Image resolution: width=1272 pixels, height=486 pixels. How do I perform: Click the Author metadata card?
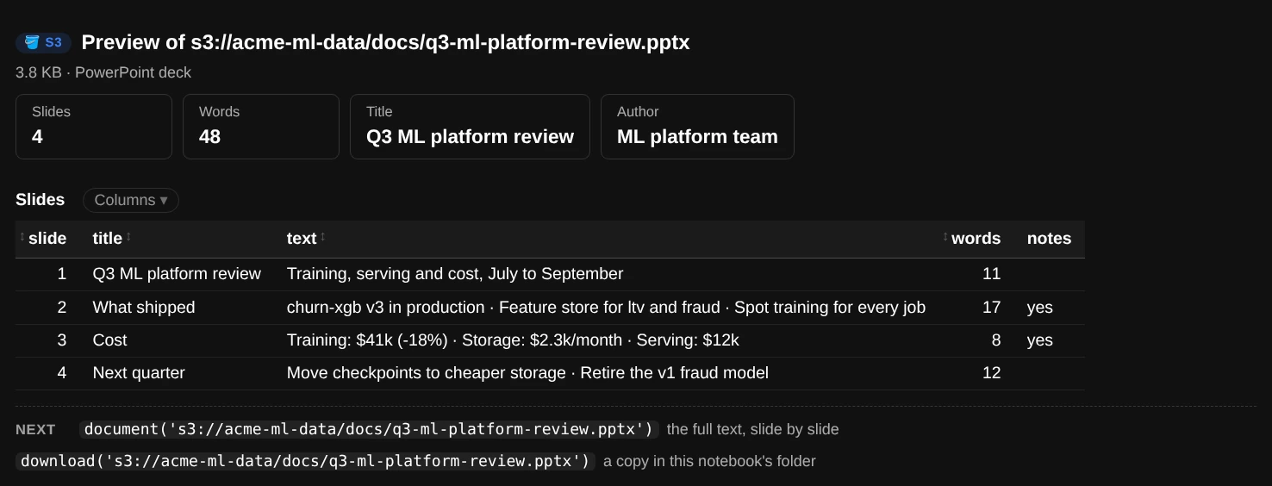click(697, 127)
